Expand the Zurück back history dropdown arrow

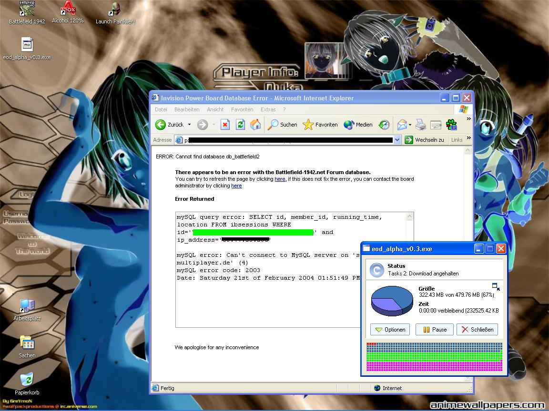(189, 125)
